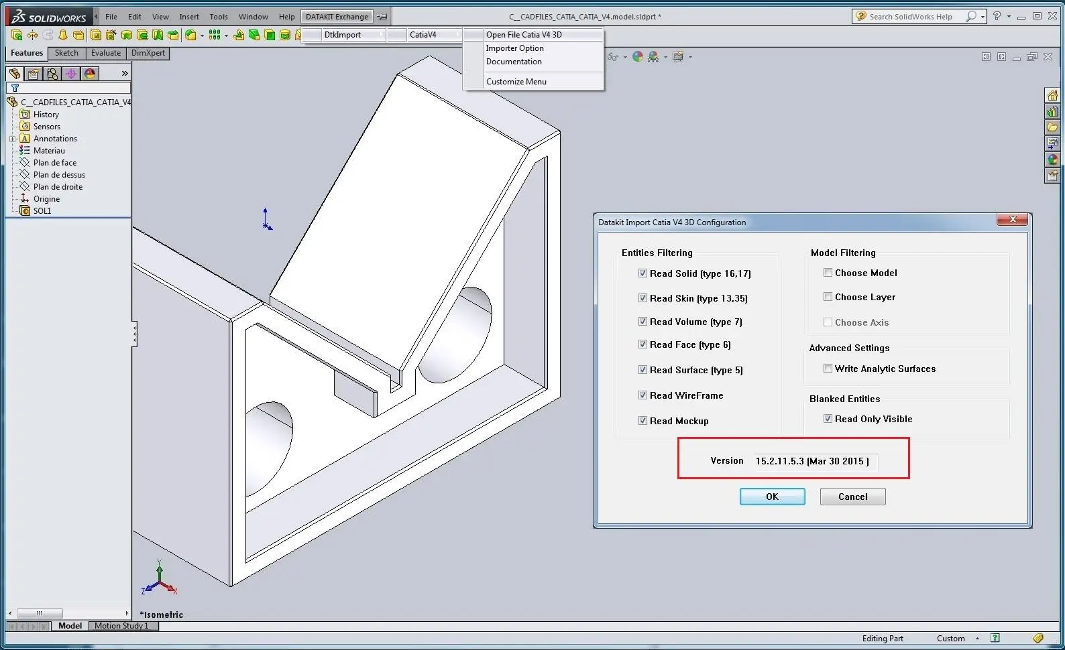The image size is (1065, 650).
Task: Switch to Motion Study 1 tab
Action: click(121, 626)
